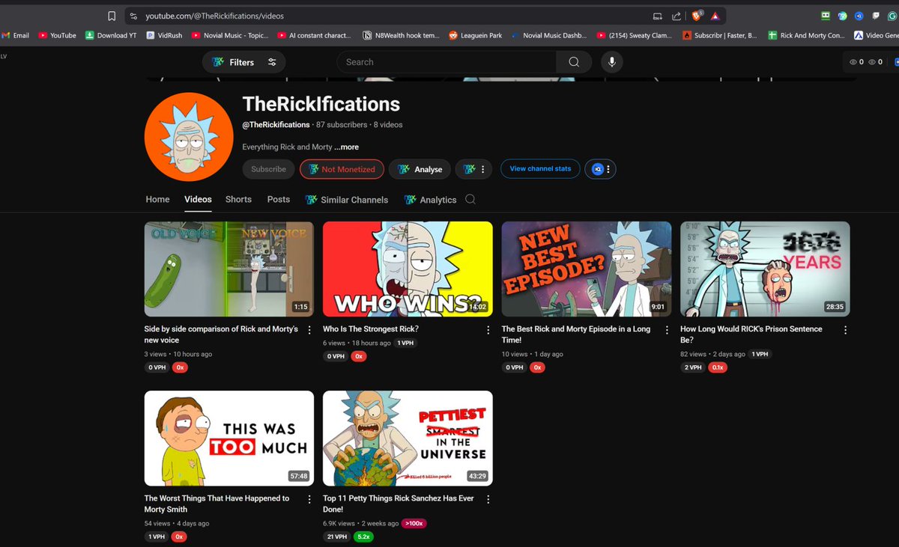Click the '@TheRickifications' channel handle
This screenshot has width=899, height=547.
tap(276, 125)
